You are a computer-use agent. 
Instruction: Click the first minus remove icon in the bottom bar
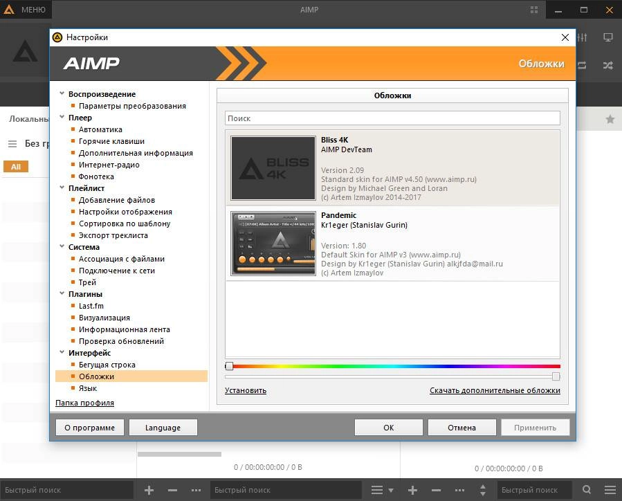point(172,491)
